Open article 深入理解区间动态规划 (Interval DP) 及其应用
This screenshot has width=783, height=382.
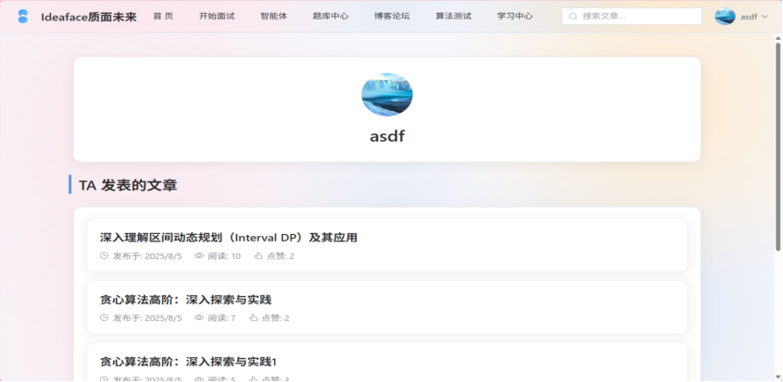tap(228, 238)
